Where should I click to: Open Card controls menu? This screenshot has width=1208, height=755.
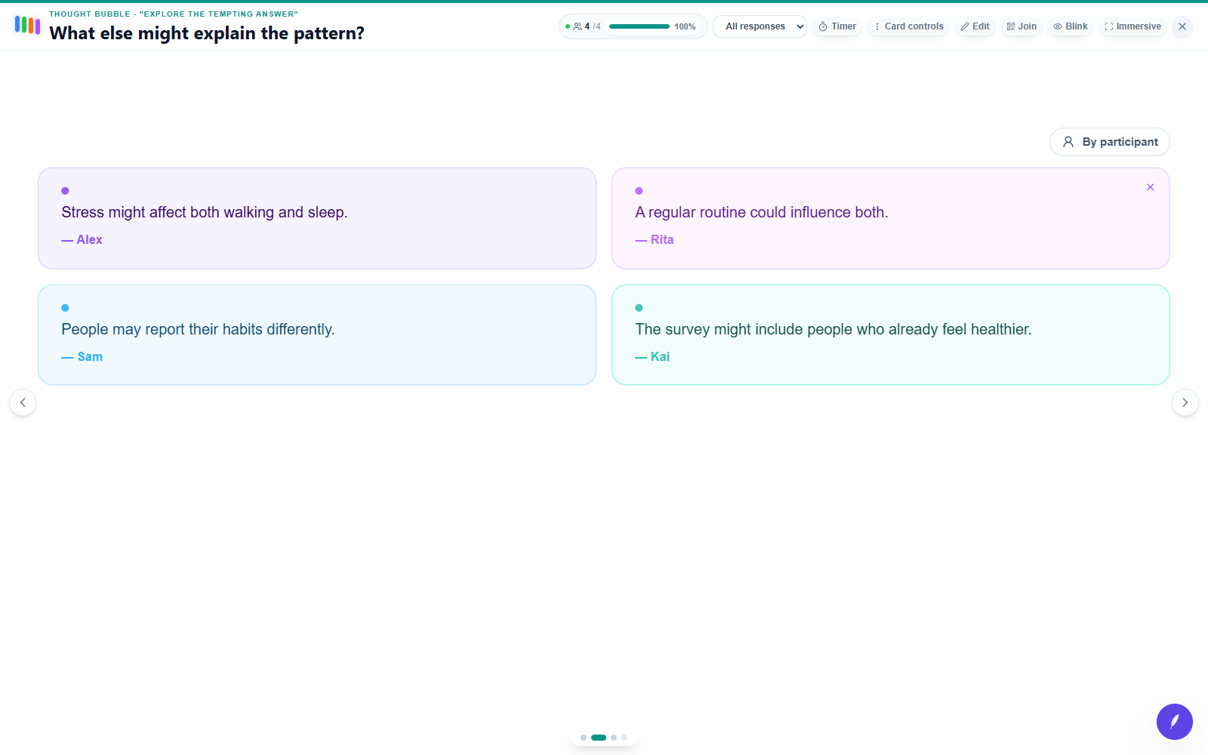click(908, 26)
